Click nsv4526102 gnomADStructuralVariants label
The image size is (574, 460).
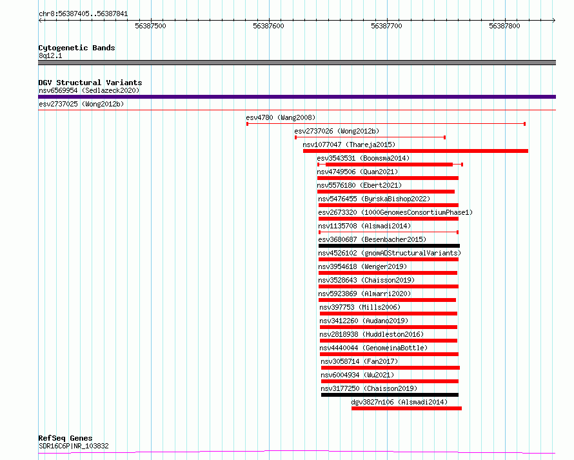(390, 253)
